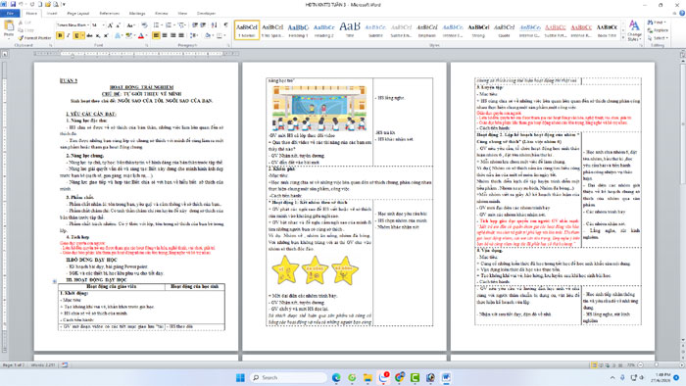Click Replace in Editing group

click(x=658, y=30)
